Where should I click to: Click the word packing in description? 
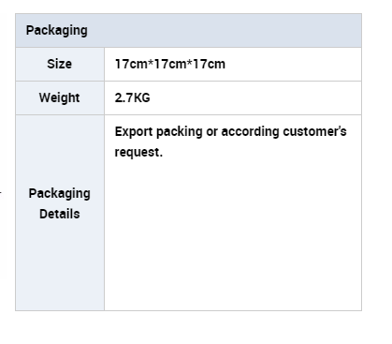[x=180, y=131]
